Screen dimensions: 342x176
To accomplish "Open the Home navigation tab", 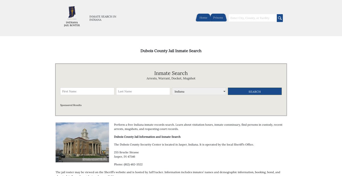I will tap(203, 18).
